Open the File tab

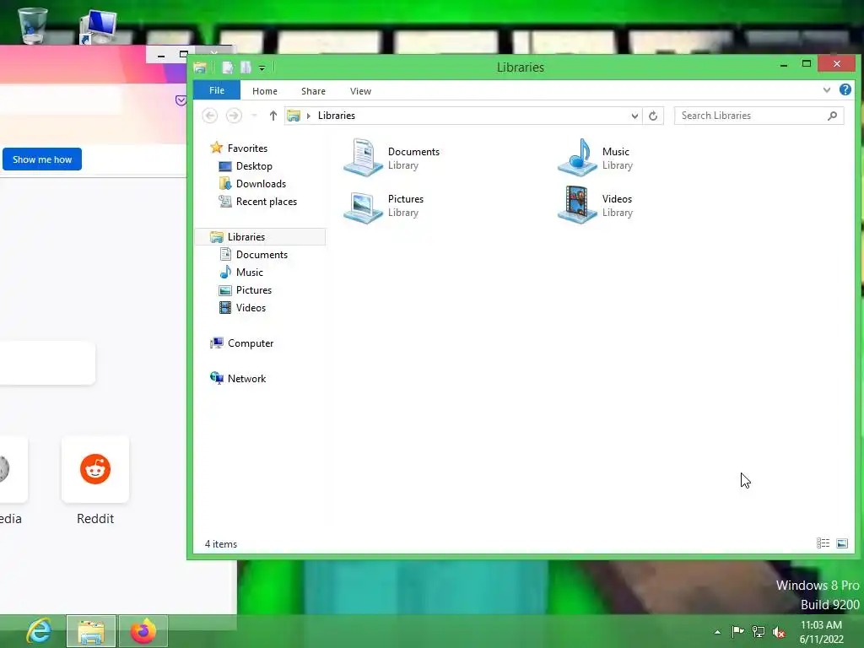click(x=217, y=90)
